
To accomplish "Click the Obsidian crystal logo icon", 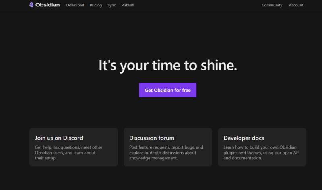I will [x=31, y=5].
